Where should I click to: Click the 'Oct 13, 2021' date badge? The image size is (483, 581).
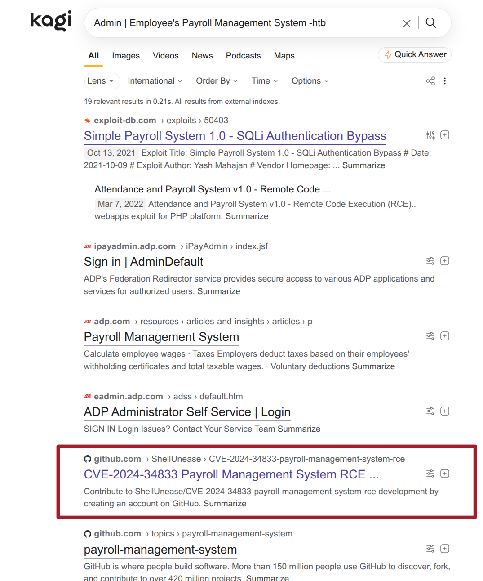point(111,153)
